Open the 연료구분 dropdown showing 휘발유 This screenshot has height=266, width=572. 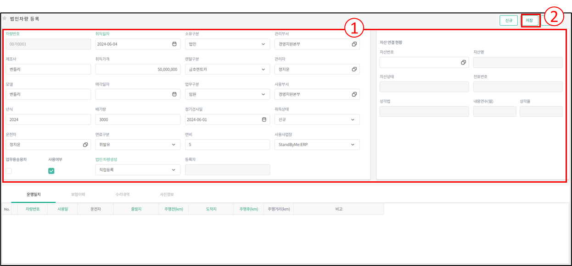coord(174,145)
